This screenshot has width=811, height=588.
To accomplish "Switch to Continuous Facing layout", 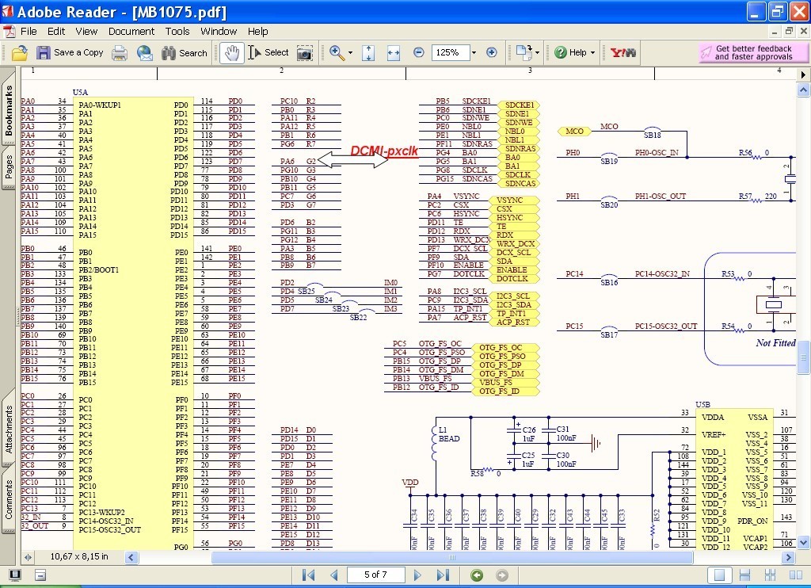I will (770, 575).
